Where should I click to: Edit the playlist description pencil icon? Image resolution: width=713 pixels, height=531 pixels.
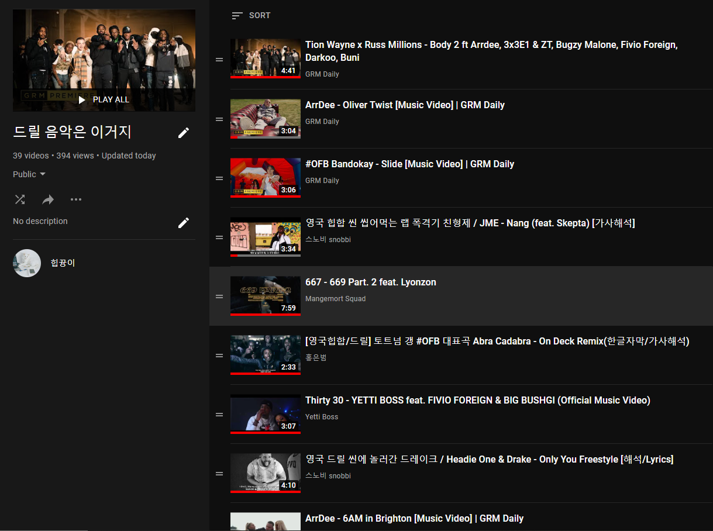click(184, 223)
